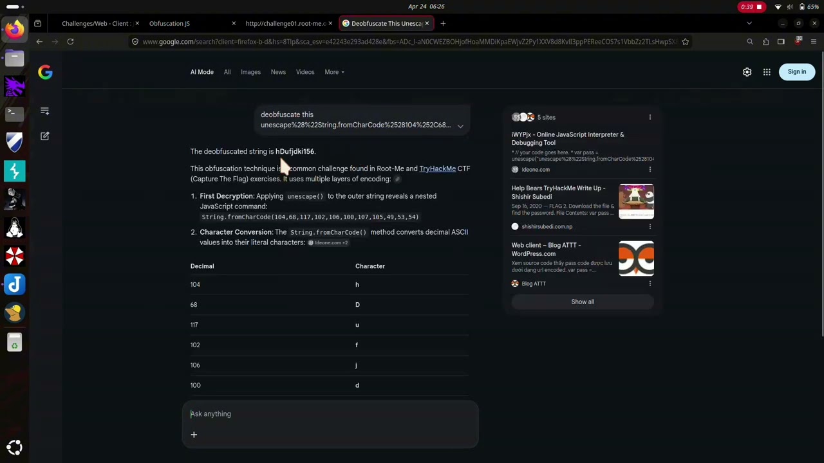Open three-dot menu for Ideone result
The width and height of the screenshot is (824, 463).
click(x=650, y=170)
